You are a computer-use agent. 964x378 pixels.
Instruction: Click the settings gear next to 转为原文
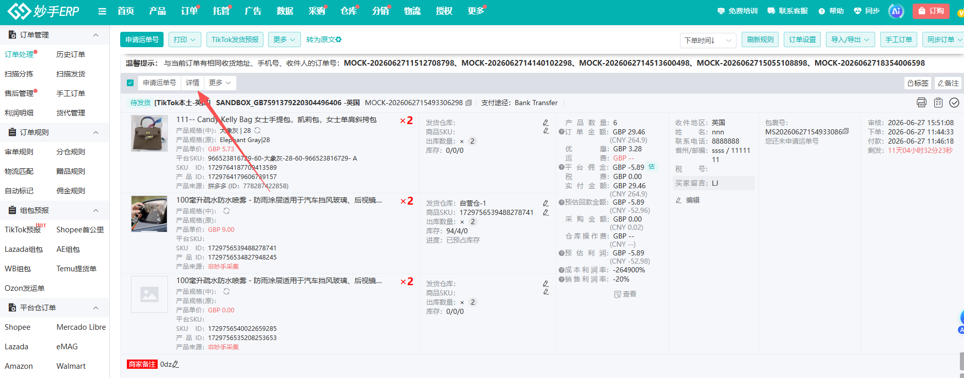(x=338, y=39)
